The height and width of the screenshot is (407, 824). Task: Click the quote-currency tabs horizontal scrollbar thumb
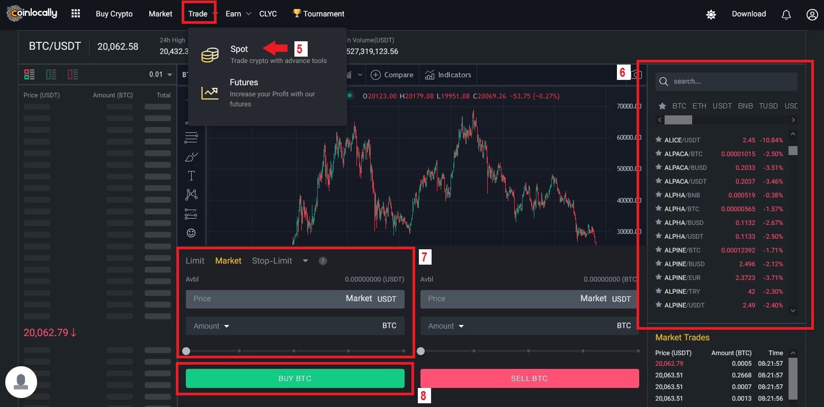(678, 120)
